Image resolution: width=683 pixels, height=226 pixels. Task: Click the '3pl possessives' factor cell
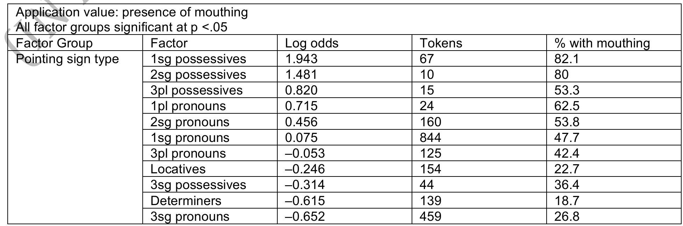click(210, 90)
